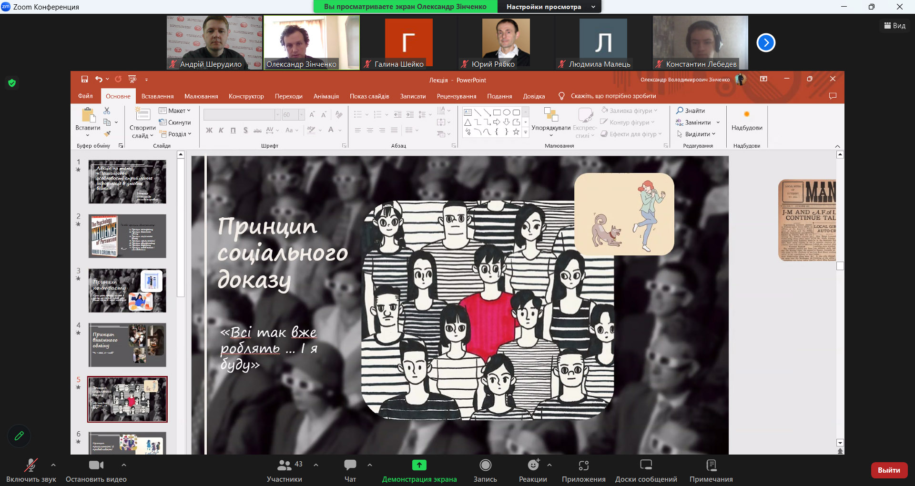Click the text highlight color icon

coord(311,130)
